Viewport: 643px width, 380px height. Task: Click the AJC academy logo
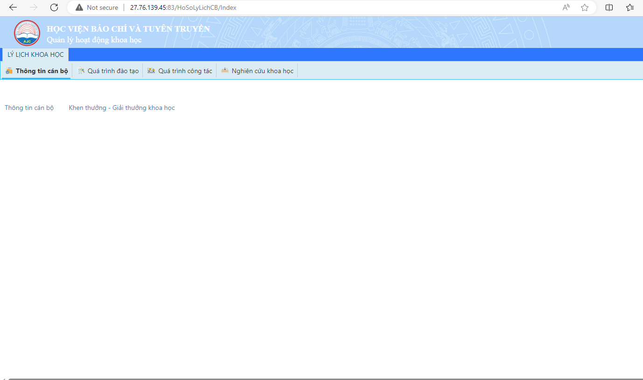[27, 33]
